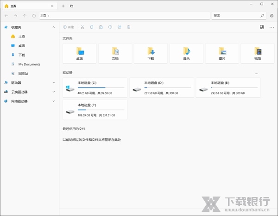Expand the 驱动器 sidebar section
The image size is (278, 216).
click(x=54, y=83)
